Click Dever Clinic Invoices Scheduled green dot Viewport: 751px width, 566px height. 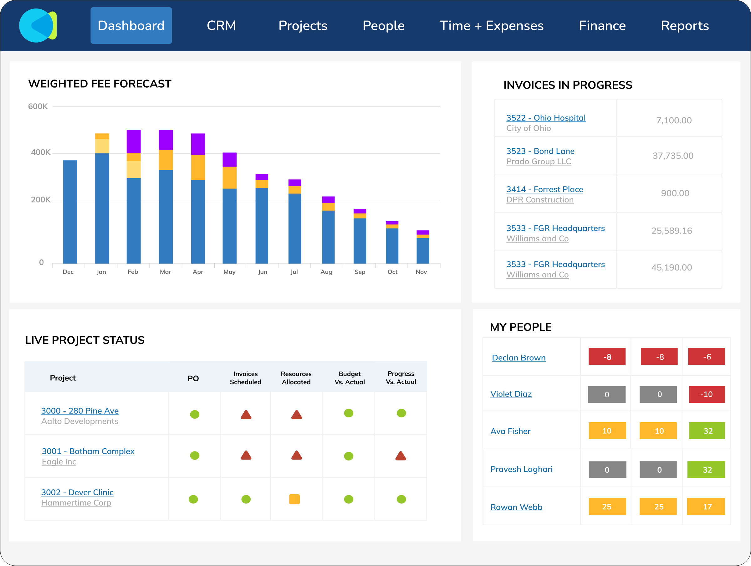[246, 499]
